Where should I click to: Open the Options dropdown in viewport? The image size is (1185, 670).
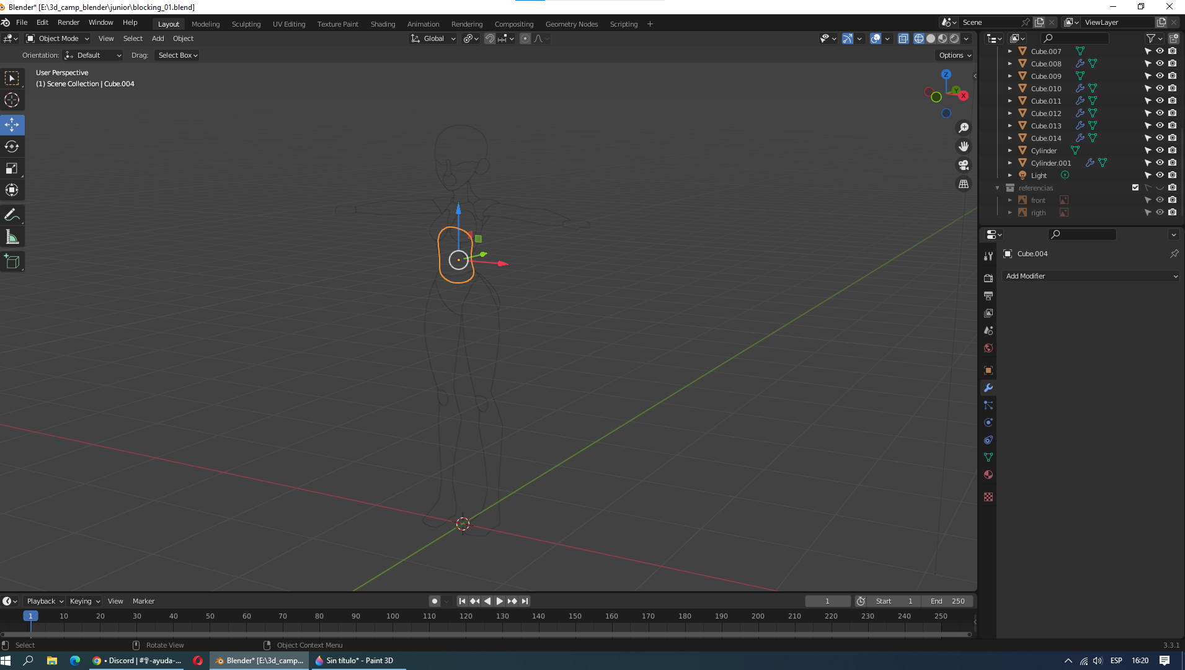point(955,55)
